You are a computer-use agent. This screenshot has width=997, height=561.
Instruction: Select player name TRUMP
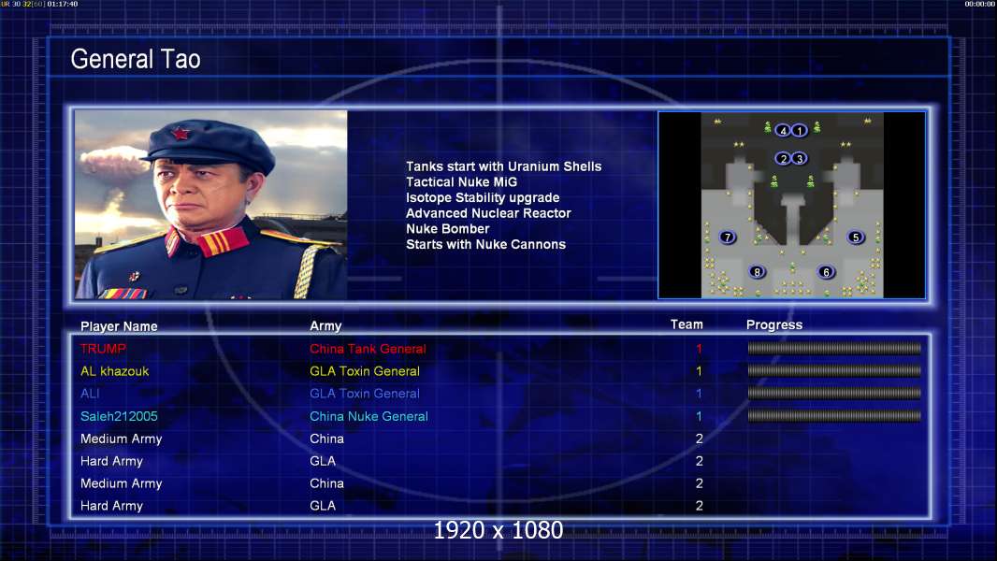pyautogui.click(x=103, y=349)
